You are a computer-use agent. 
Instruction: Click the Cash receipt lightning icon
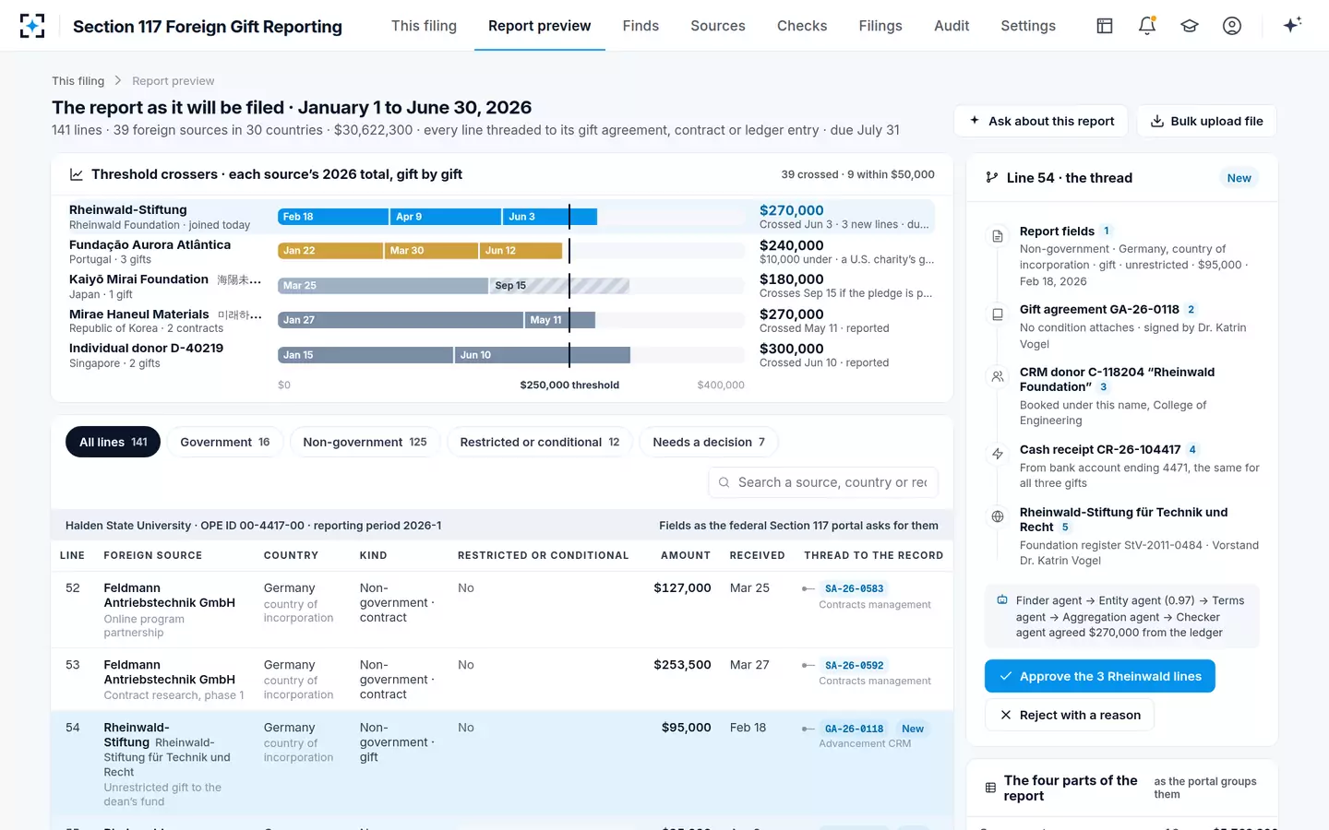pos(998,454)
